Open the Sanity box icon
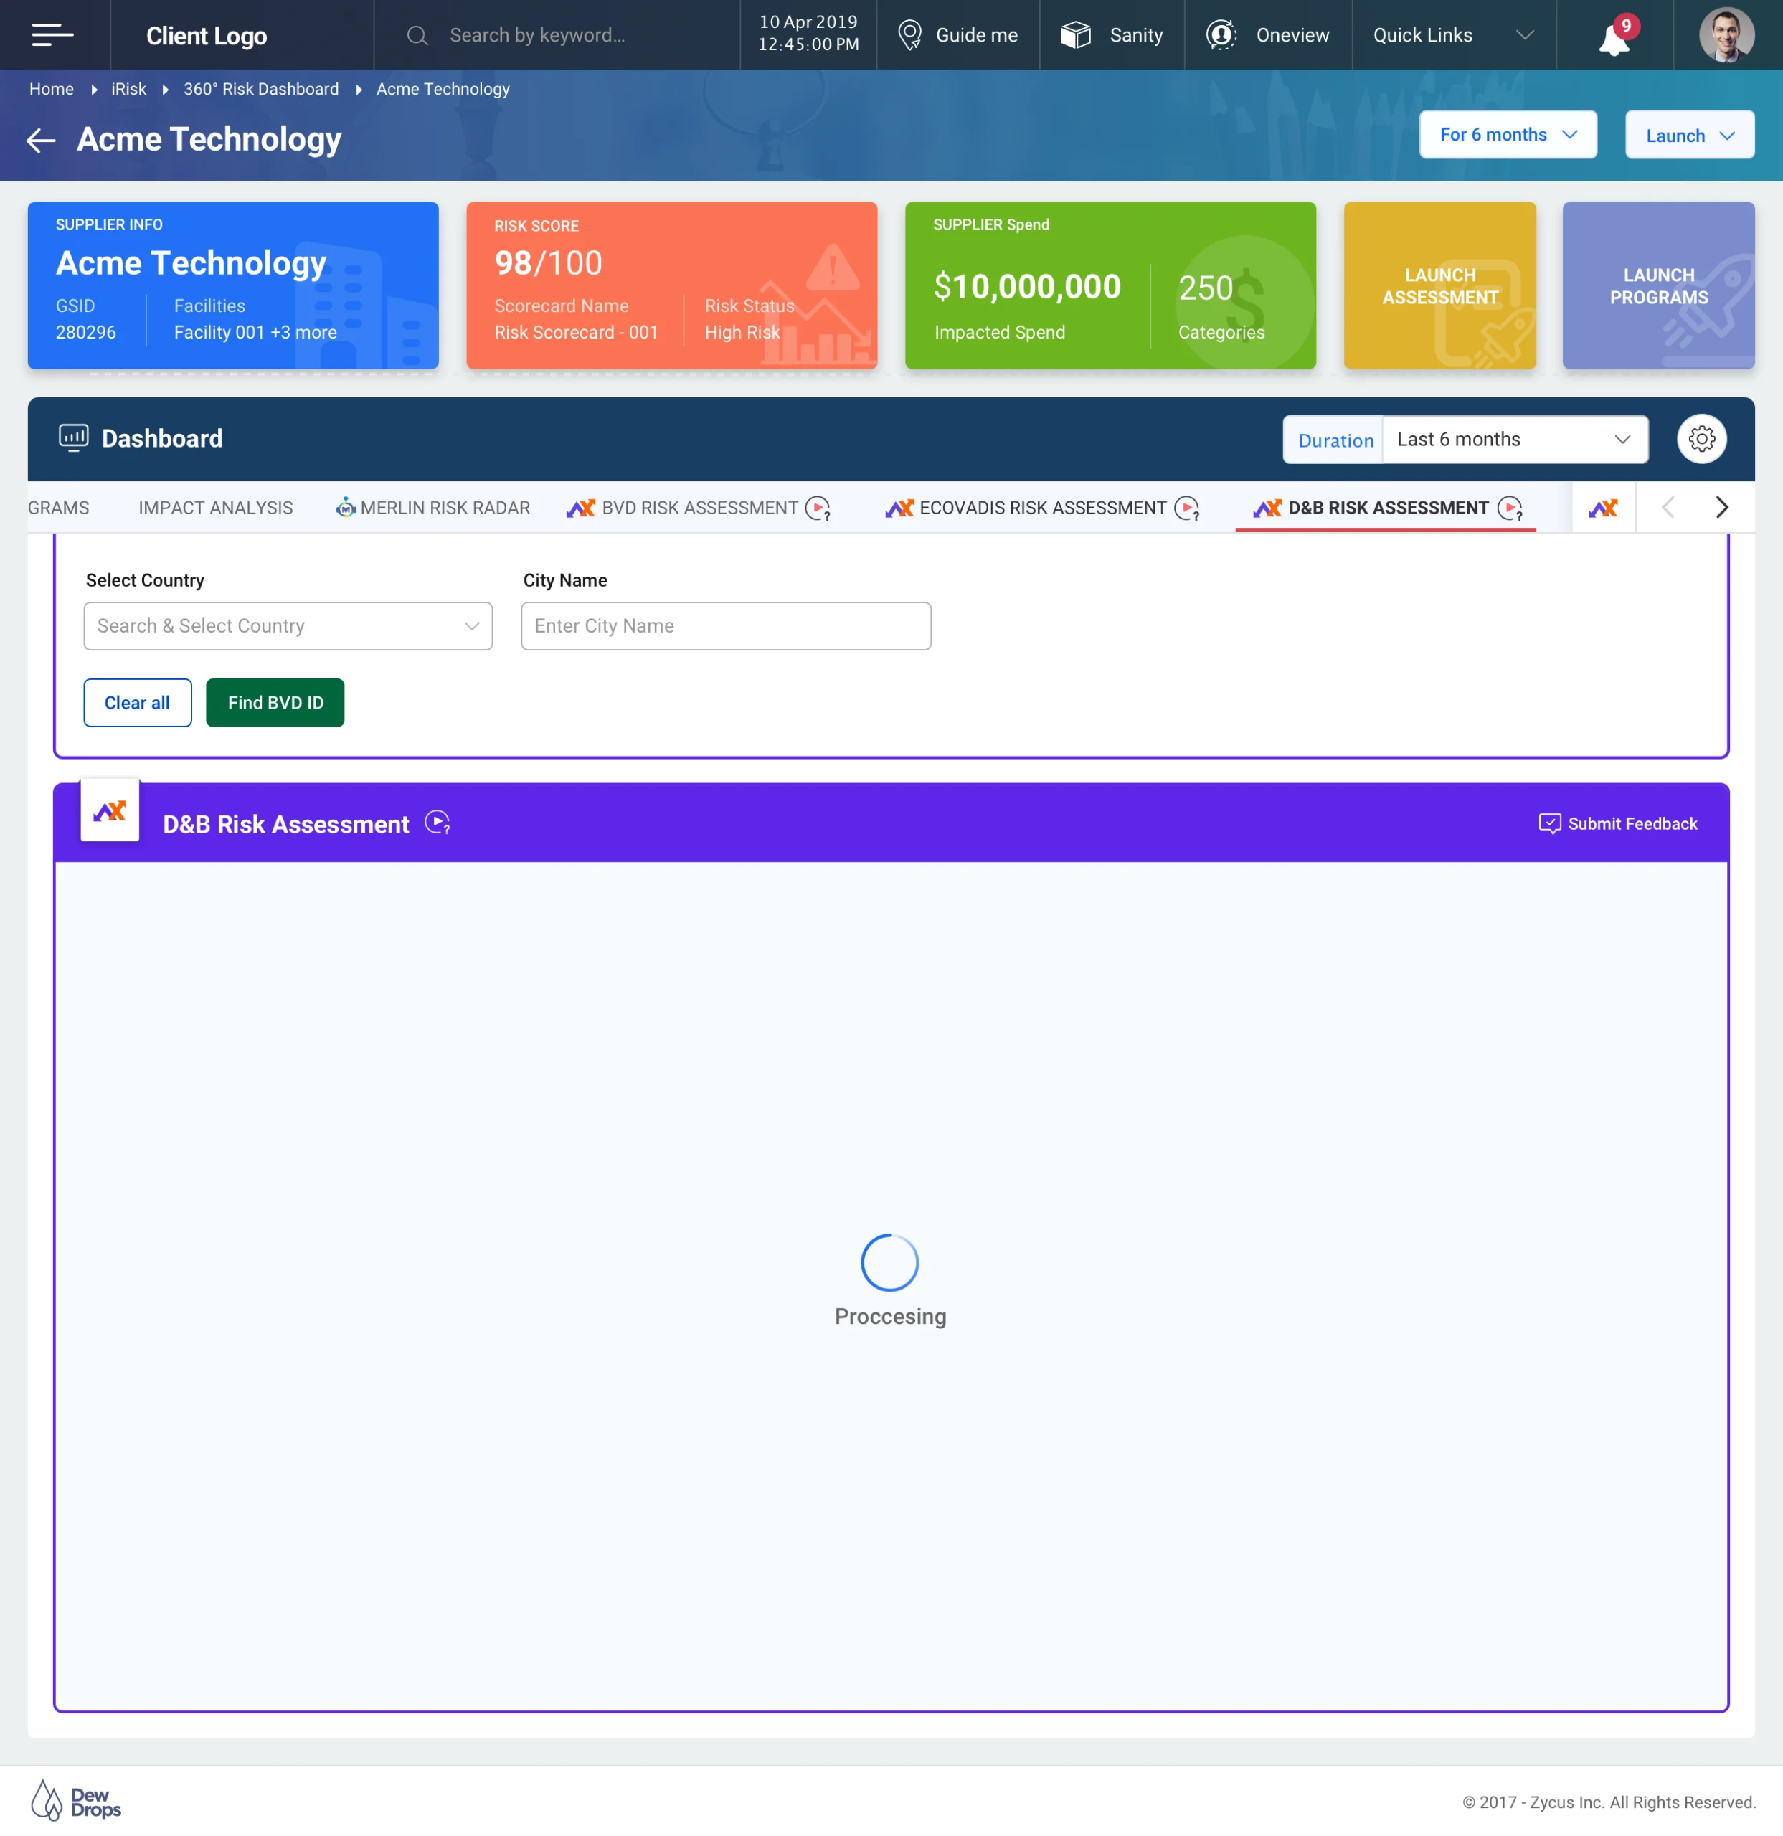This screenshot has width=1783, height=1836. [x=1076, y=34]
